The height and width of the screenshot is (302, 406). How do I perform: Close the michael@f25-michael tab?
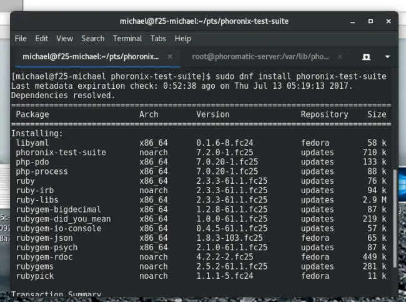click(170, 56)
